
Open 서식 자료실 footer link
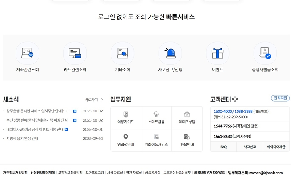pos(115,173)
